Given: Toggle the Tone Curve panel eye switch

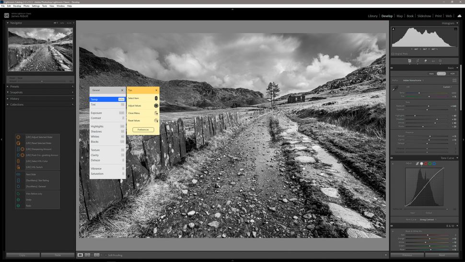Looking at the screenshot, I should 392,158.
